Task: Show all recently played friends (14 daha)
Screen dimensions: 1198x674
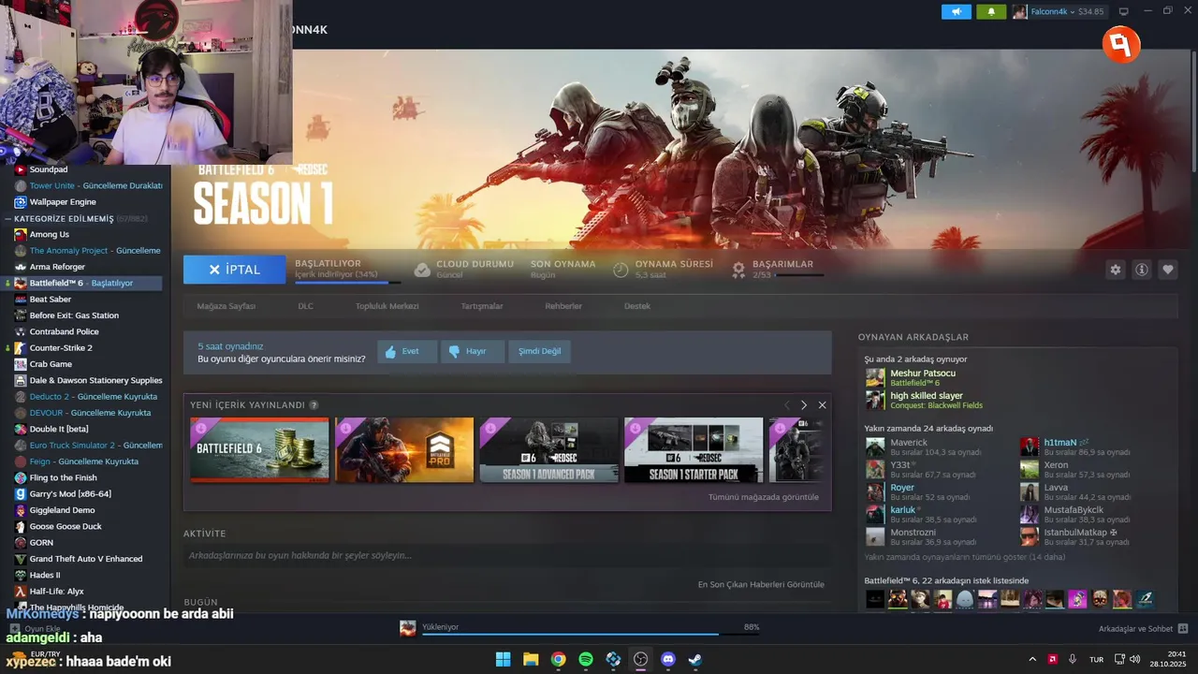Action: coord(965,557)
